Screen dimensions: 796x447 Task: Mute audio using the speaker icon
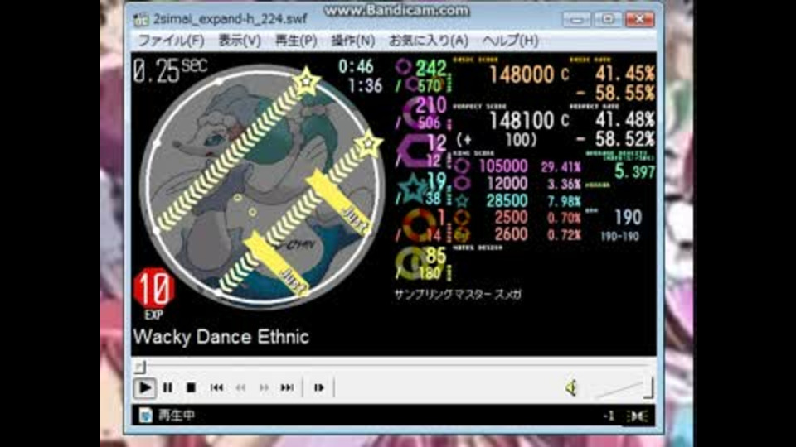click(x=571, y=387)
